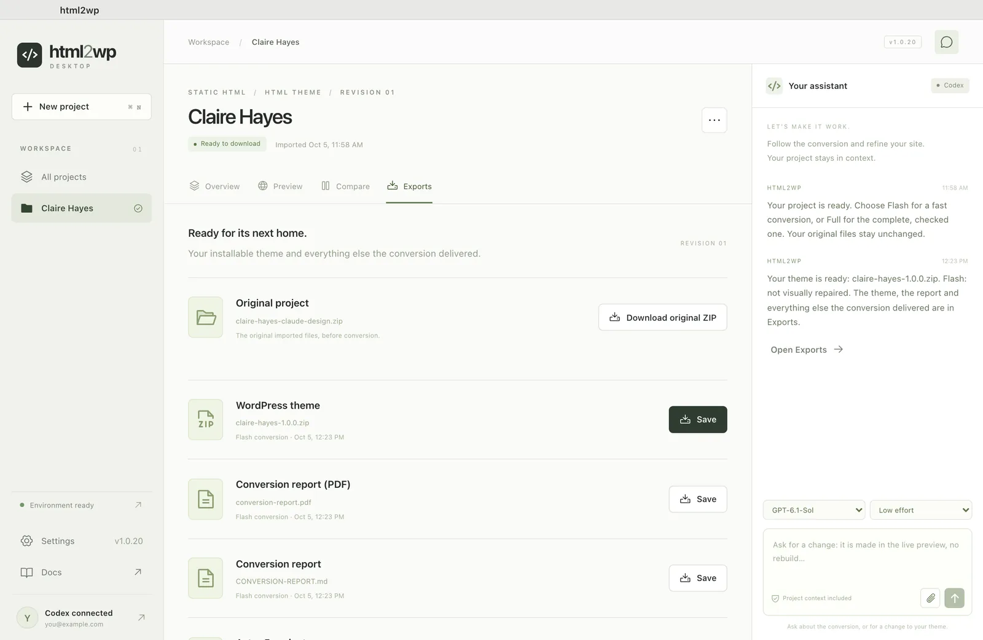This screenshot has width=983, height=640.
Task: Save the CONVERSION-REPORT.md file
Action: coord(698,578)
